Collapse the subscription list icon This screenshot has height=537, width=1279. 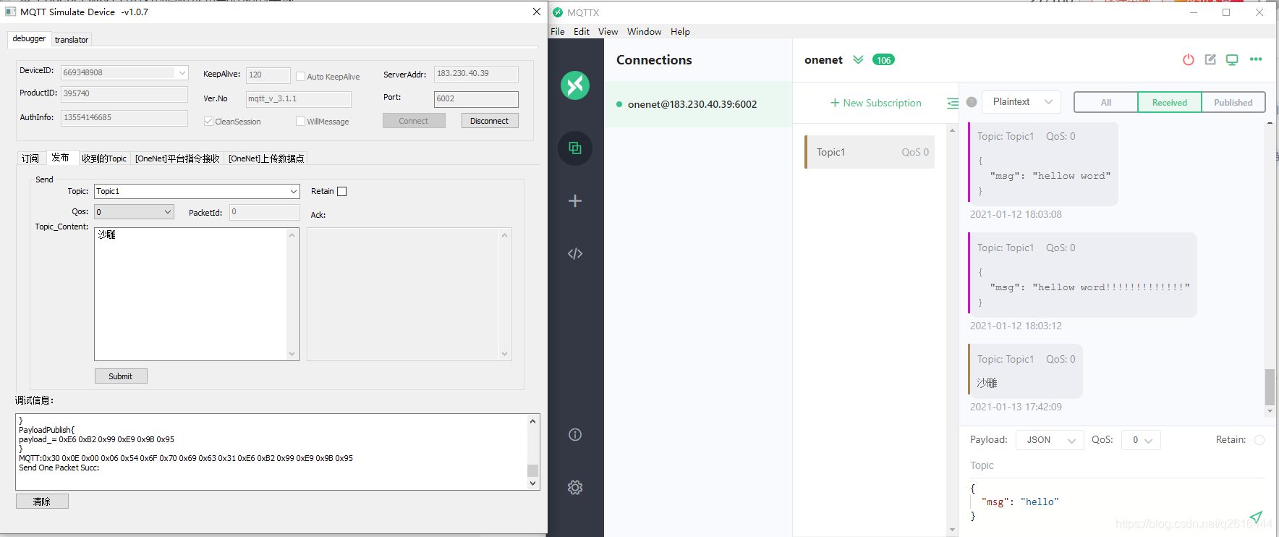(952, 103)
